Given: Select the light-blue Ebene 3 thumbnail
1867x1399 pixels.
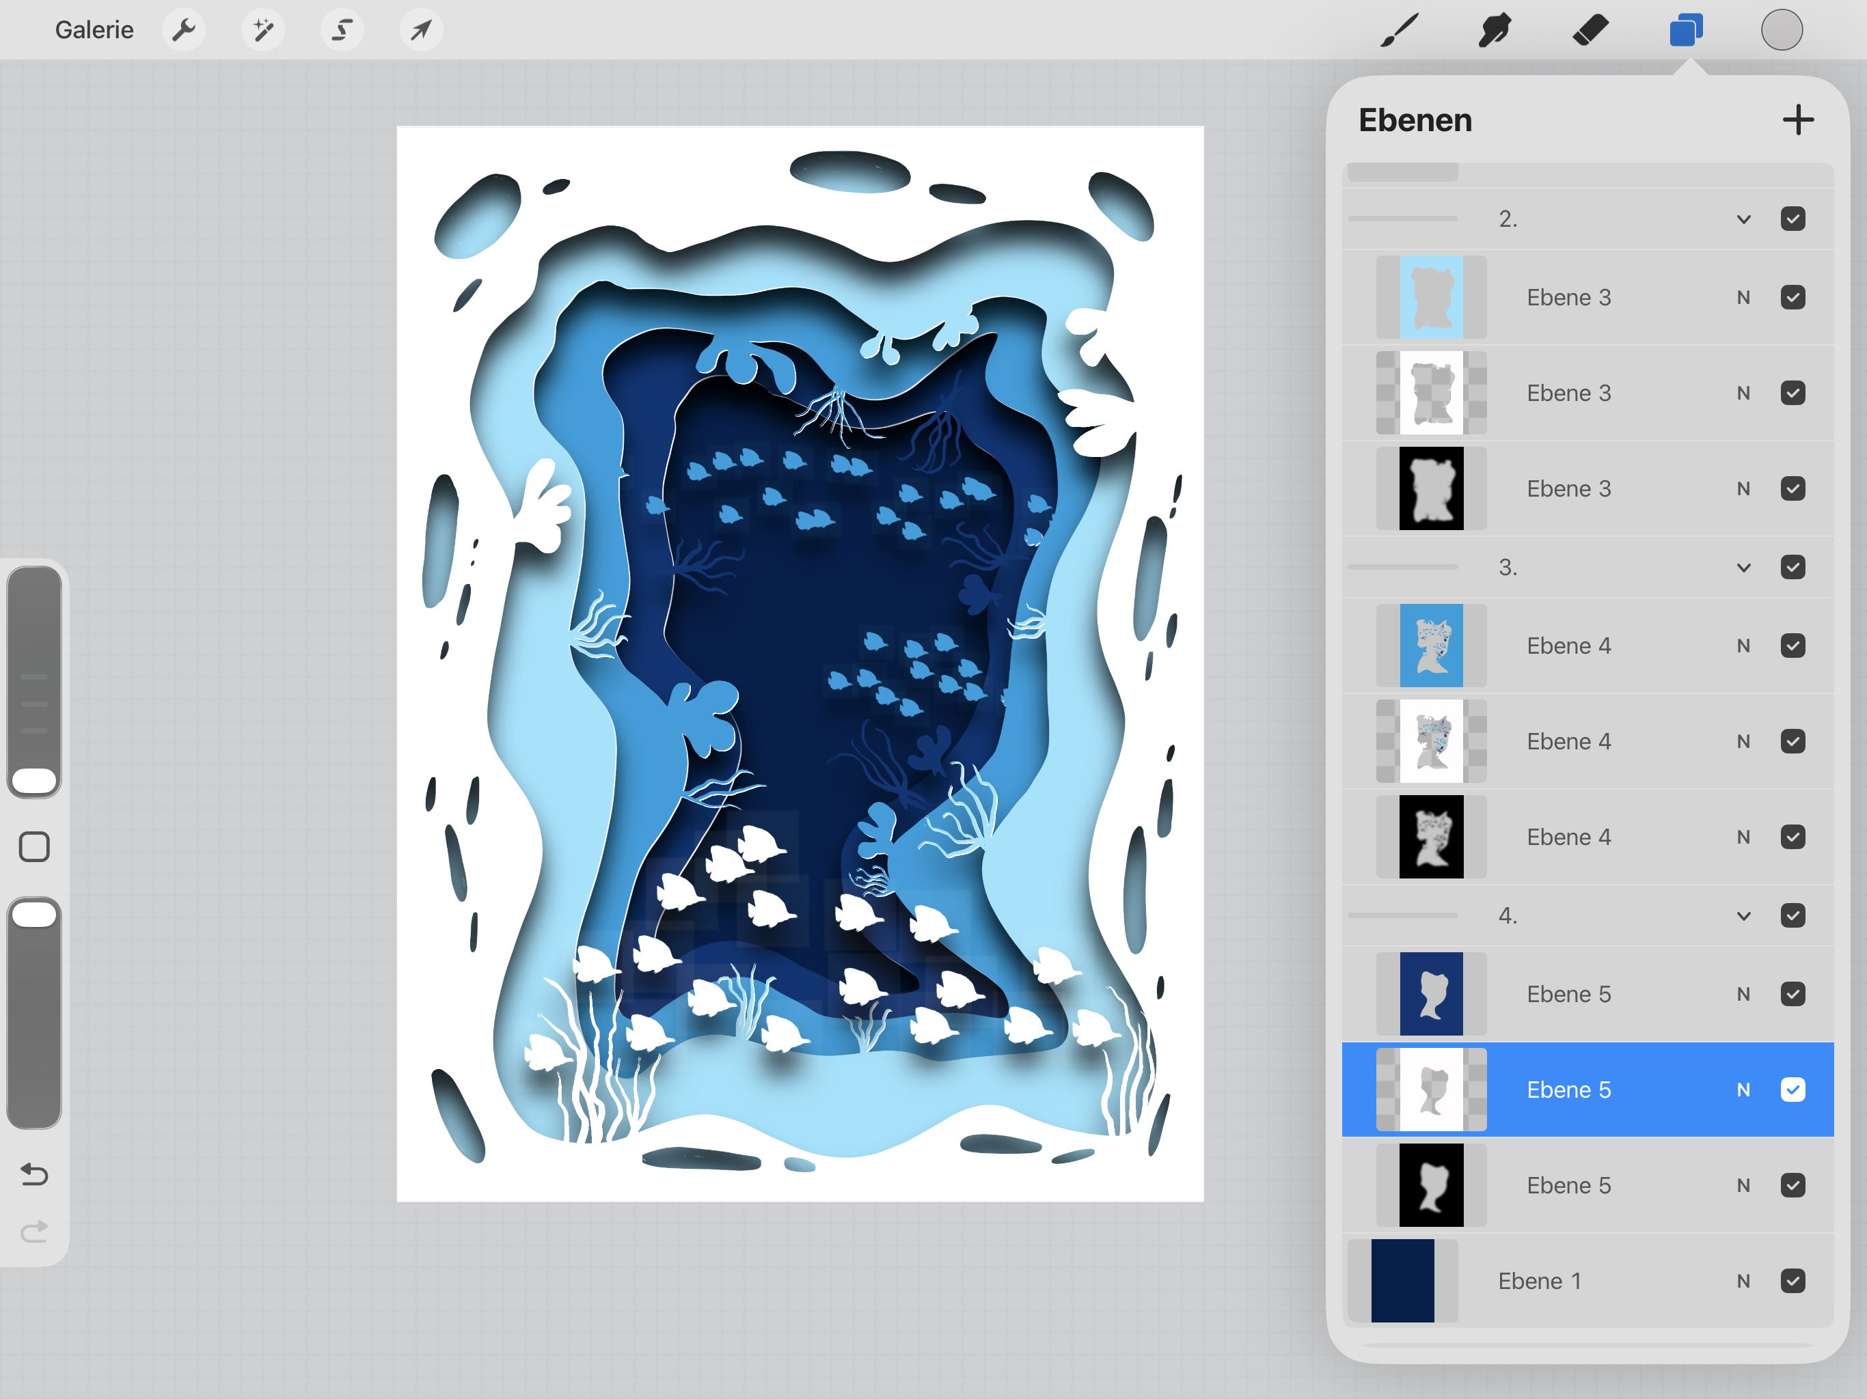Looking at the screenshot, I should coord(1432,298).
